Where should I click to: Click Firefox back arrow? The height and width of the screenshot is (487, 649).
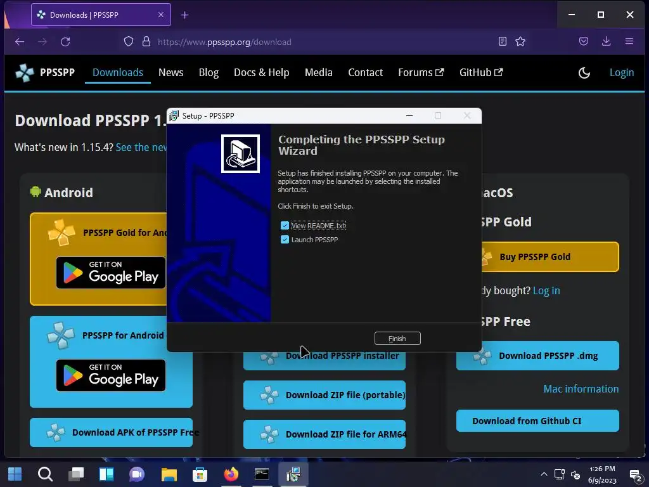pos(20,41)
